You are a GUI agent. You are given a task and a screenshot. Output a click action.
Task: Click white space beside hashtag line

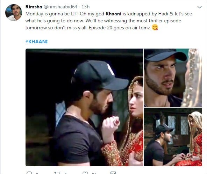tap(119, 42)
